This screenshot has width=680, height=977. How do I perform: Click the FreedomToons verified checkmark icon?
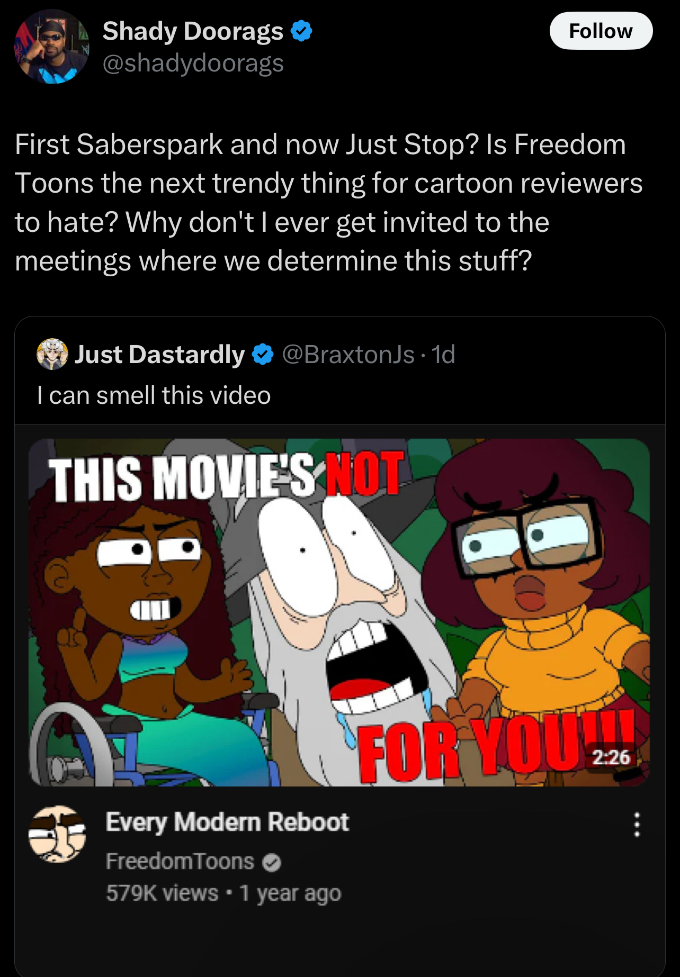[x=272, y=863]
